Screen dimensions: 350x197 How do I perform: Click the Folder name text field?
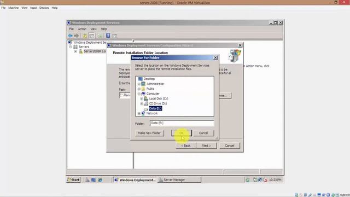pyautogui.click(x=182, y=123)
